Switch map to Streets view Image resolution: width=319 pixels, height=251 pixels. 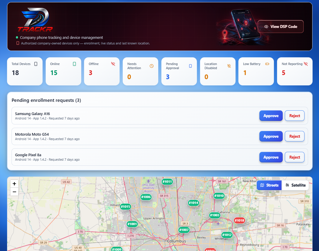(x=269, y=185)
